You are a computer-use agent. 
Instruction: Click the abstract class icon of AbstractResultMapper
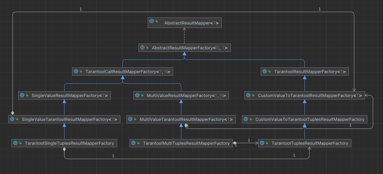tap(152, 21)
